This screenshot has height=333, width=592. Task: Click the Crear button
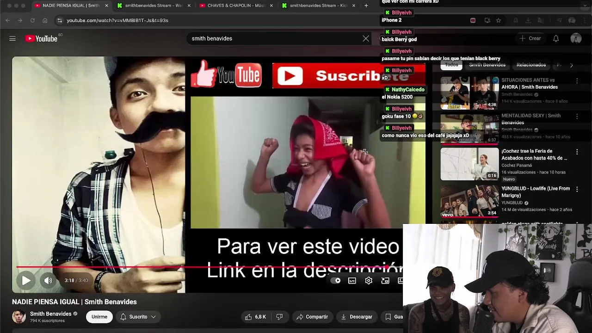tap(530, 38)
